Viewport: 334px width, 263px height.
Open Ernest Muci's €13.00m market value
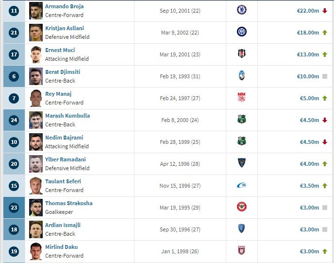pyautogui.click(x=308, y=54)
